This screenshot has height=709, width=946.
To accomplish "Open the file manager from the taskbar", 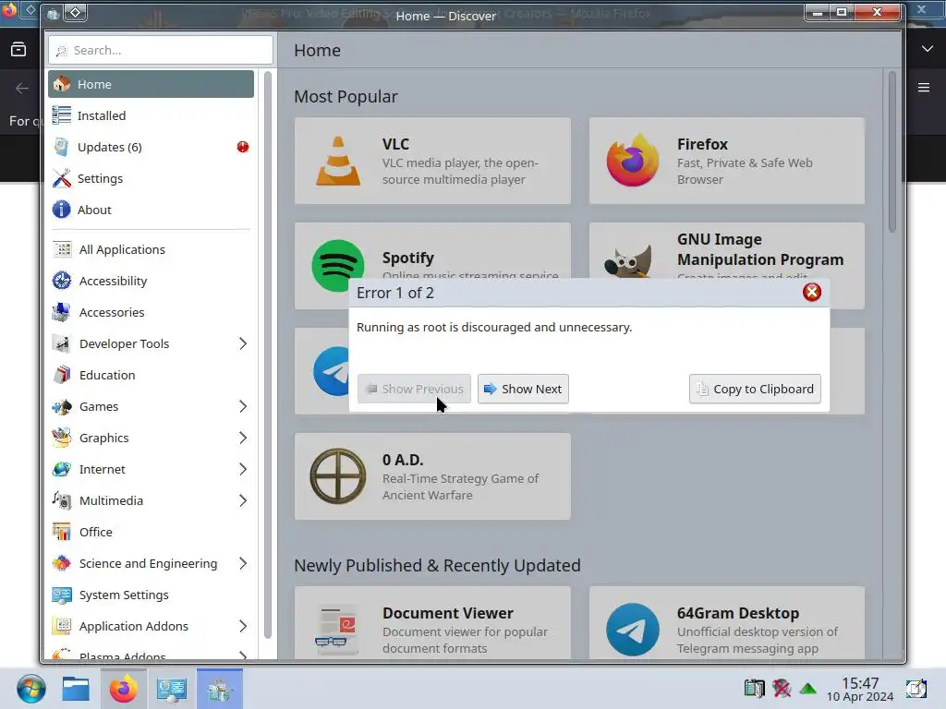I will pyautogui.click(x=76, y=689).
